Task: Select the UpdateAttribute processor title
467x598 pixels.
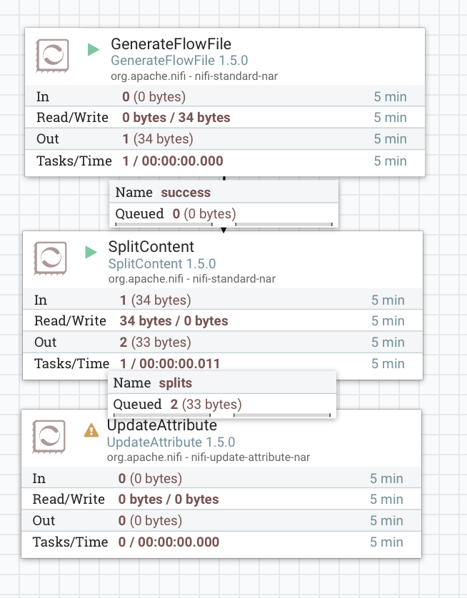Action: point(162,425)
